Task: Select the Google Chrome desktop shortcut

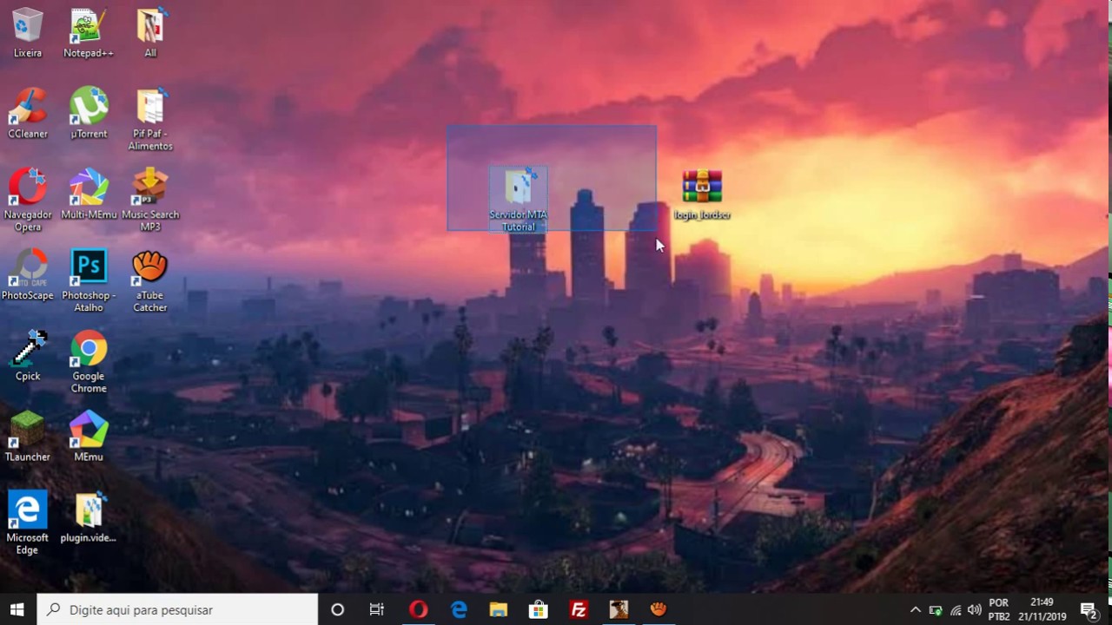Action: [x=89, y=361]
